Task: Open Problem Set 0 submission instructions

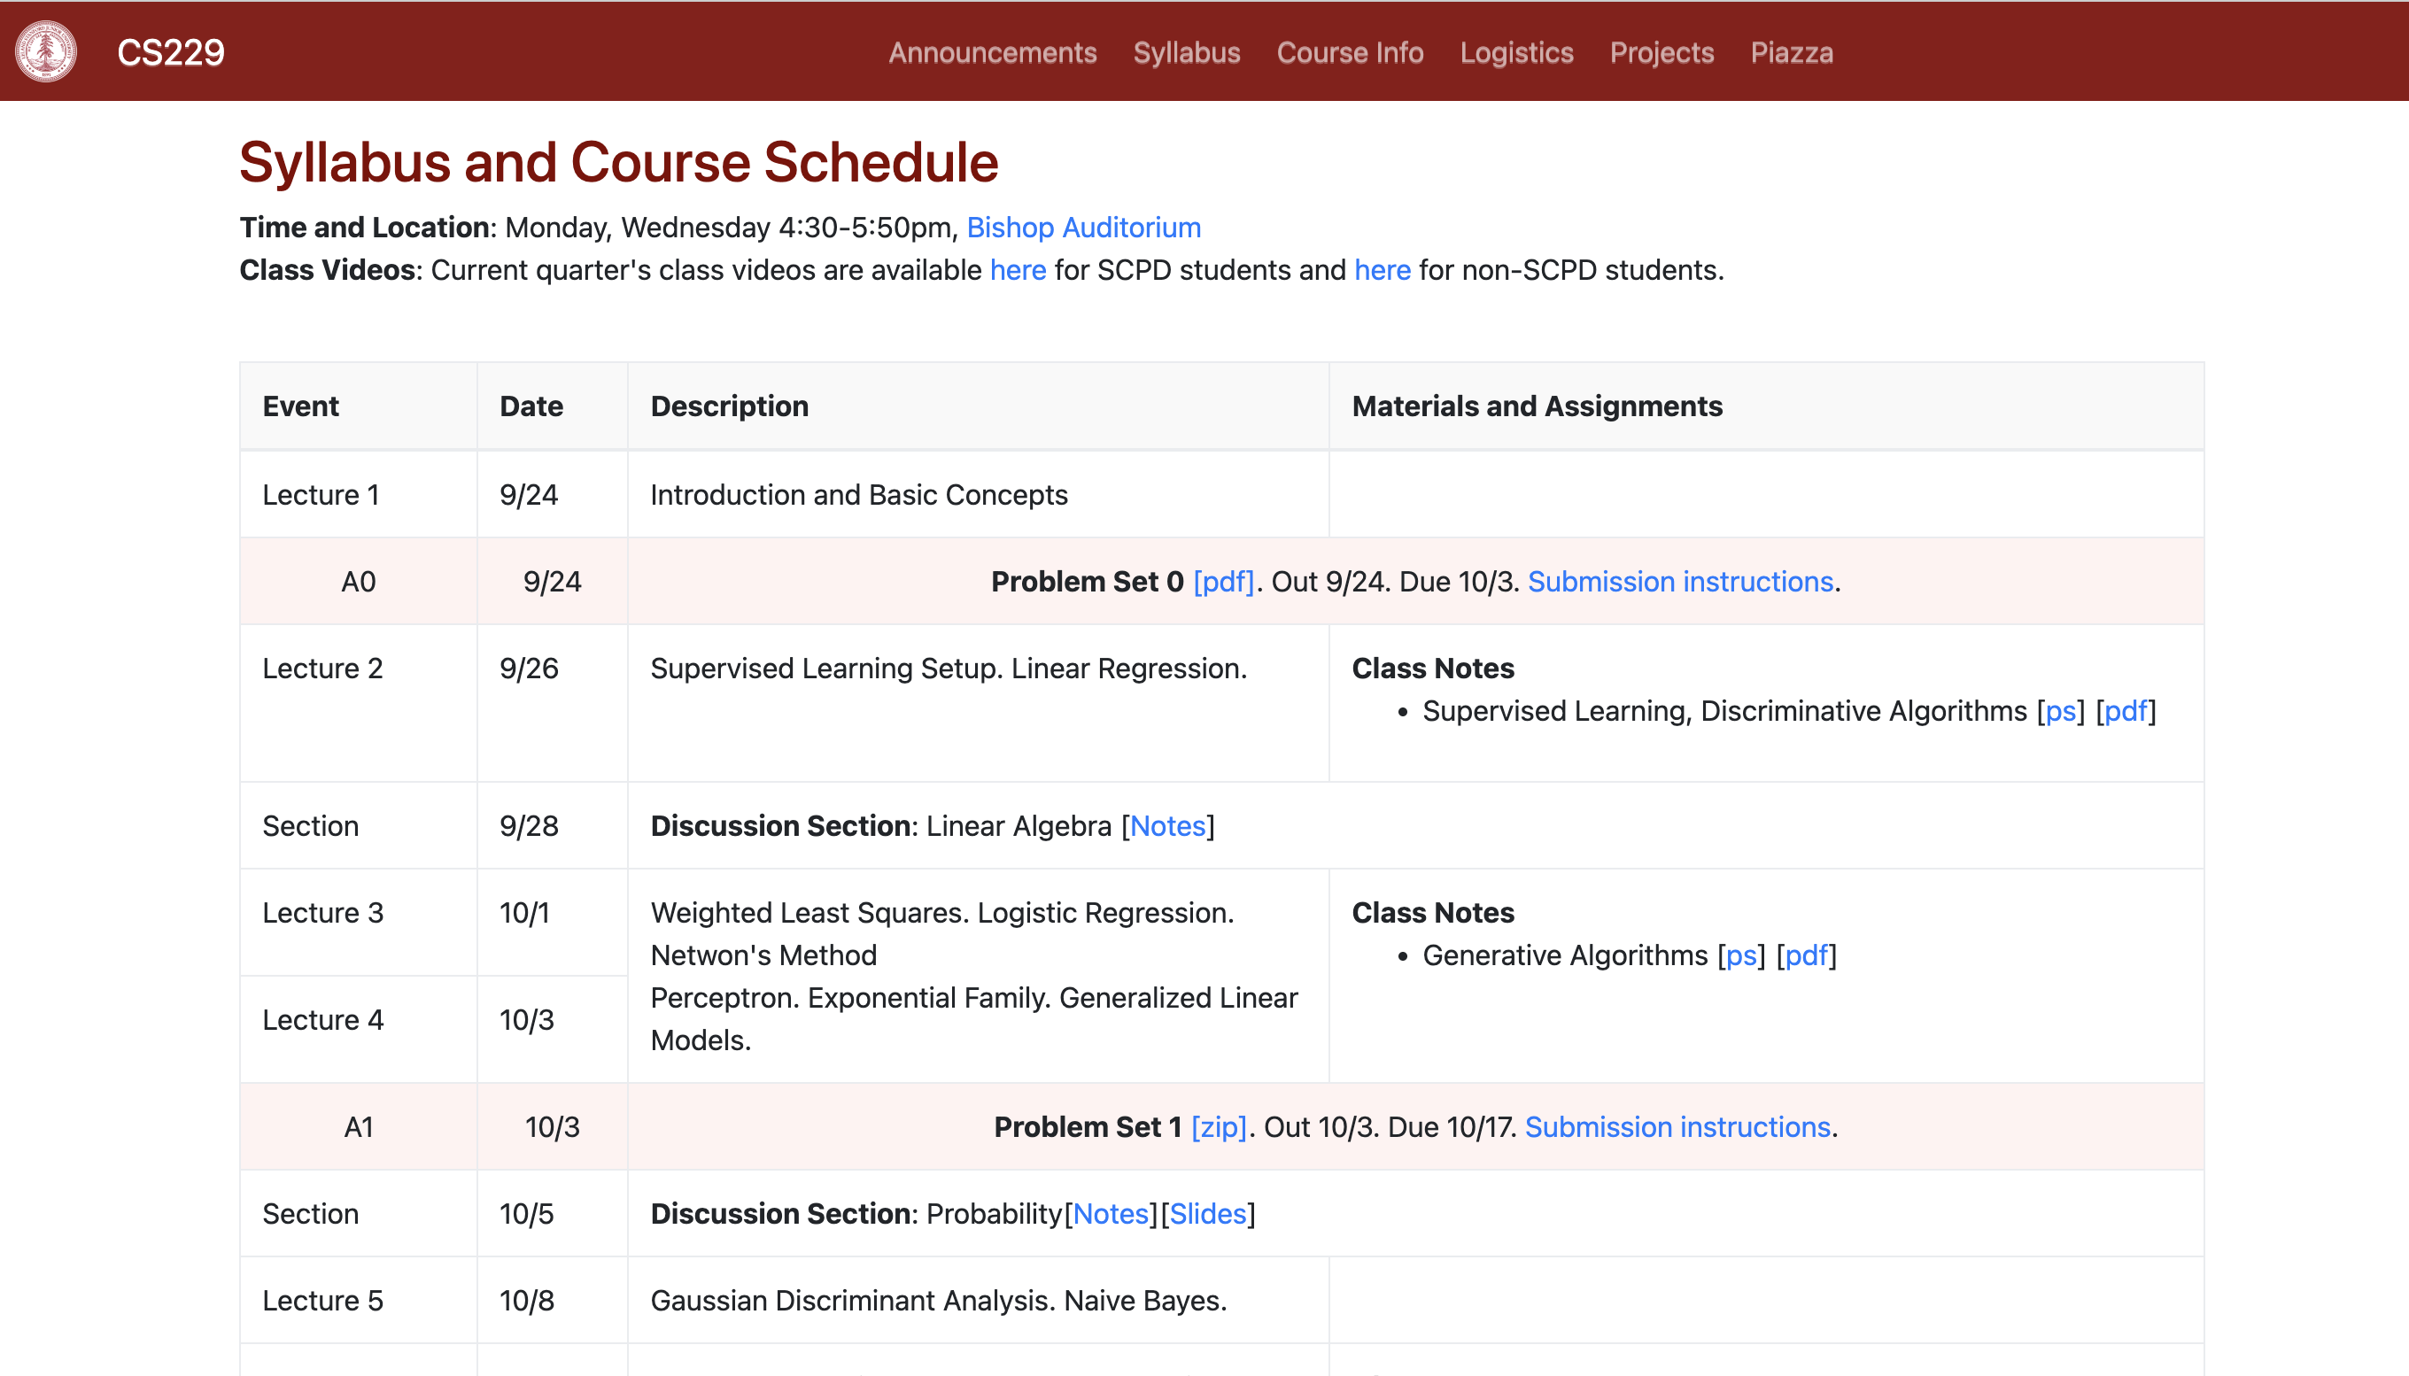Action: tap(1678, 581)
